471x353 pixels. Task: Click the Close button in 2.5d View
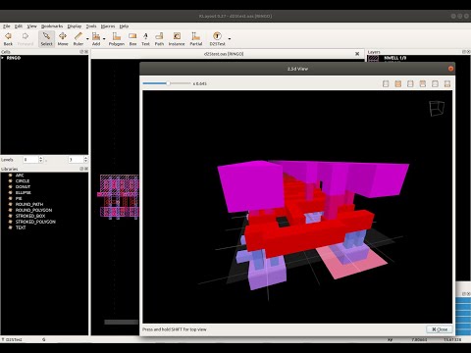coord(440,329)
